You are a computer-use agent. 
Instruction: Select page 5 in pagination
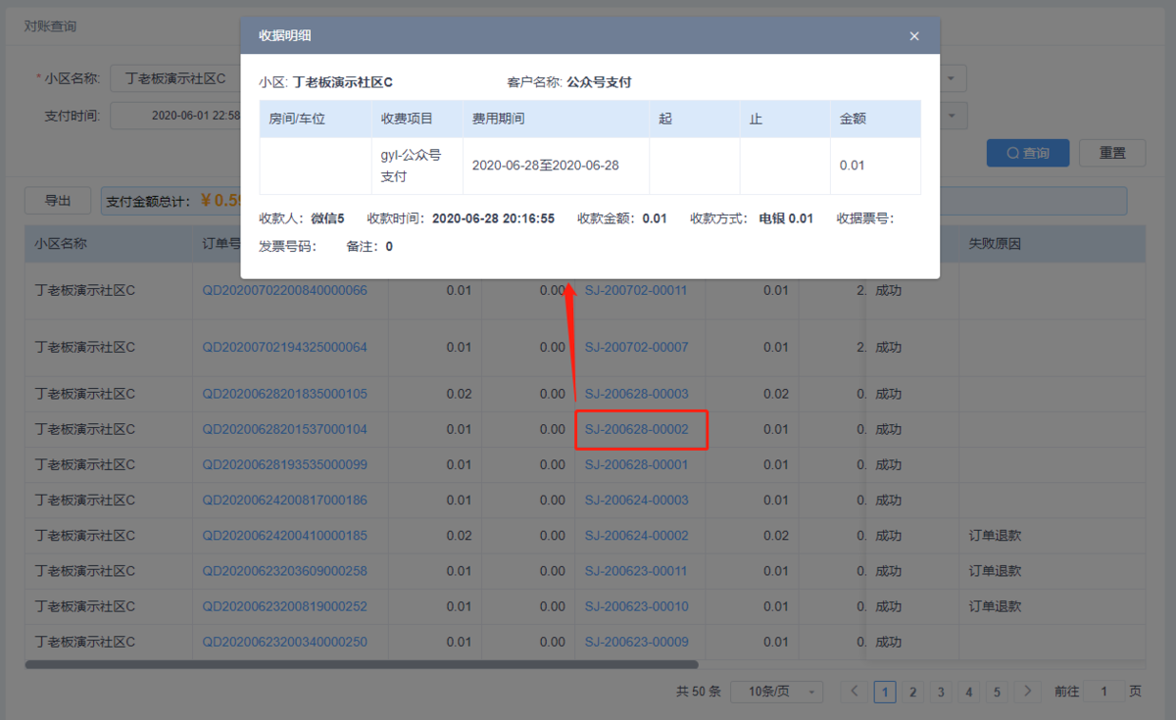point(997,692)
